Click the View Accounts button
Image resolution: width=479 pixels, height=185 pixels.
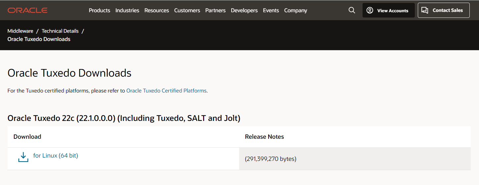tap(389, 10)
